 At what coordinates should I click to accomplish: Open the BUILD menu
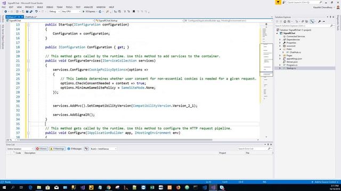coord(40,7)
